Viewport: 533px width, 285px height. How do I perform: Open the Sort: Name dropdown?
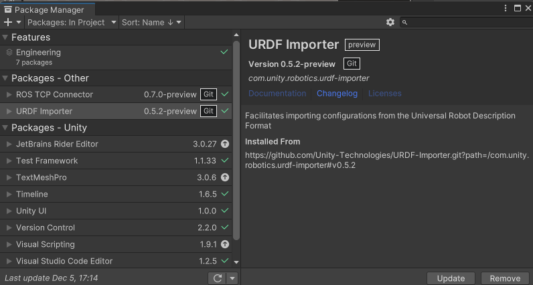pos(151,23)
